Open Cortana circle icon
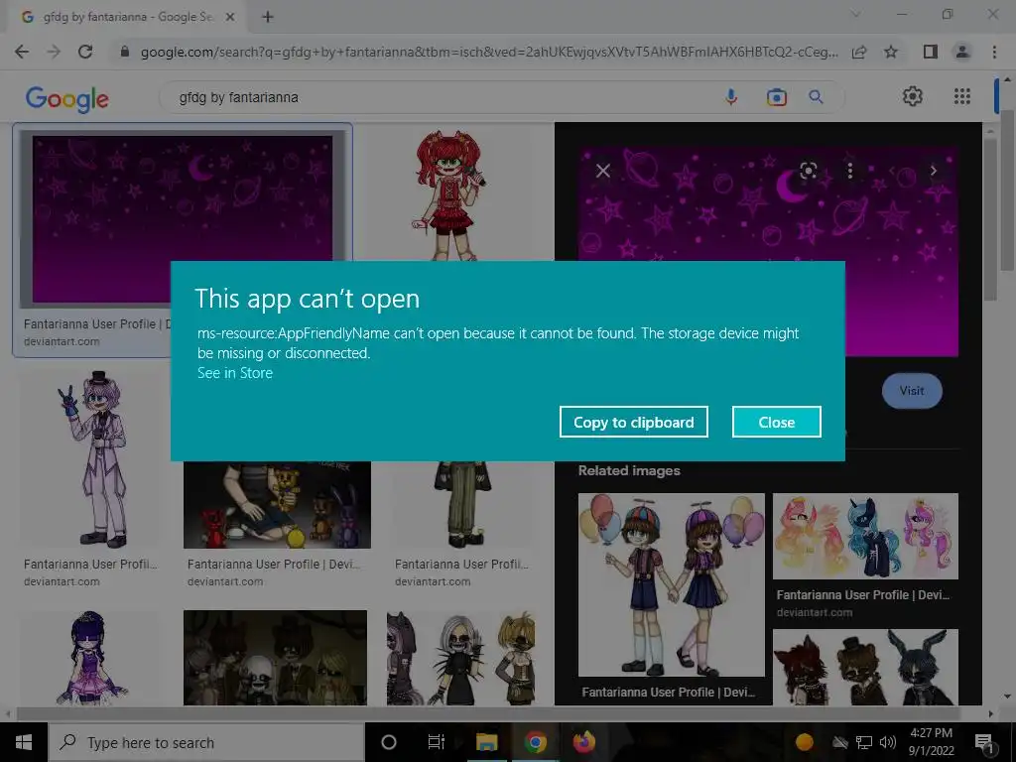This screenshot has width=1016, height=762. point(388,742)
